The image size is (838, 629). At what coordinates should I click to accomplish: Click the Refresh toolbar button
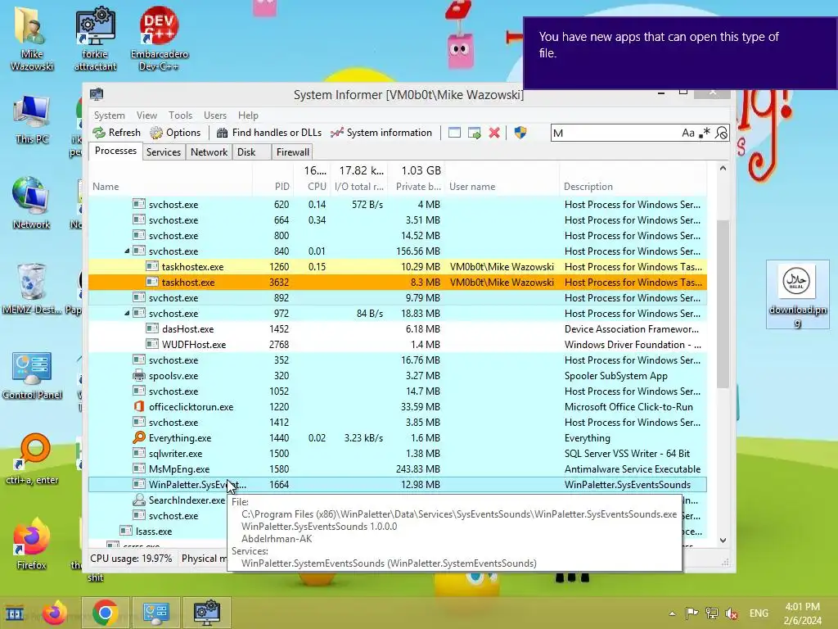tap(116, 133)
